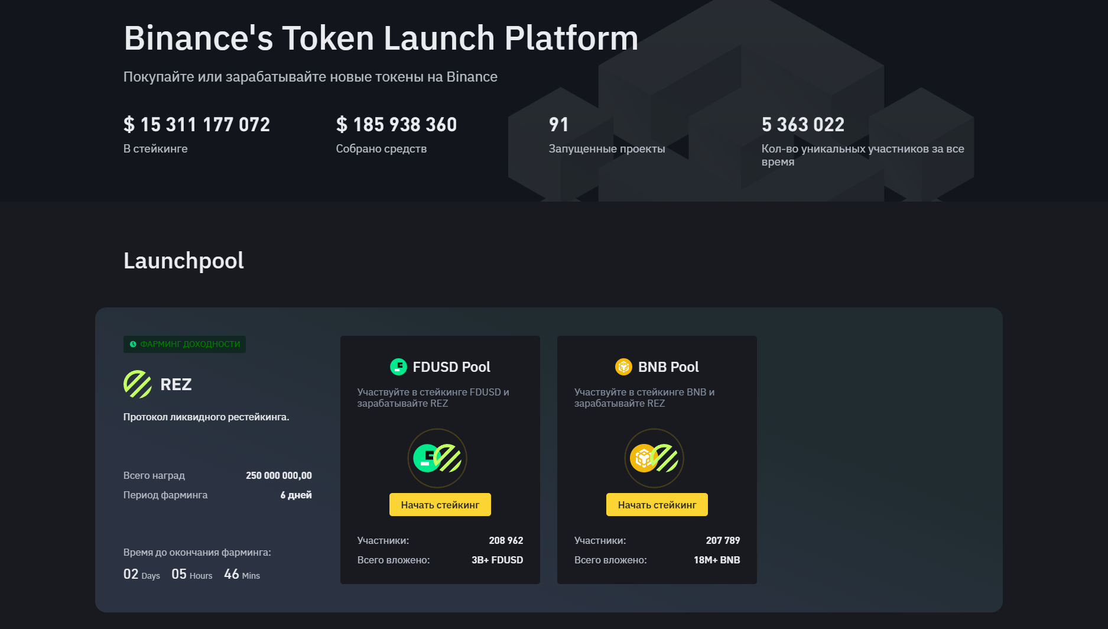Select the FDUSD coin icon in pool header
The width and height of the screenshot is (1108, 629).
coord(398,367)
